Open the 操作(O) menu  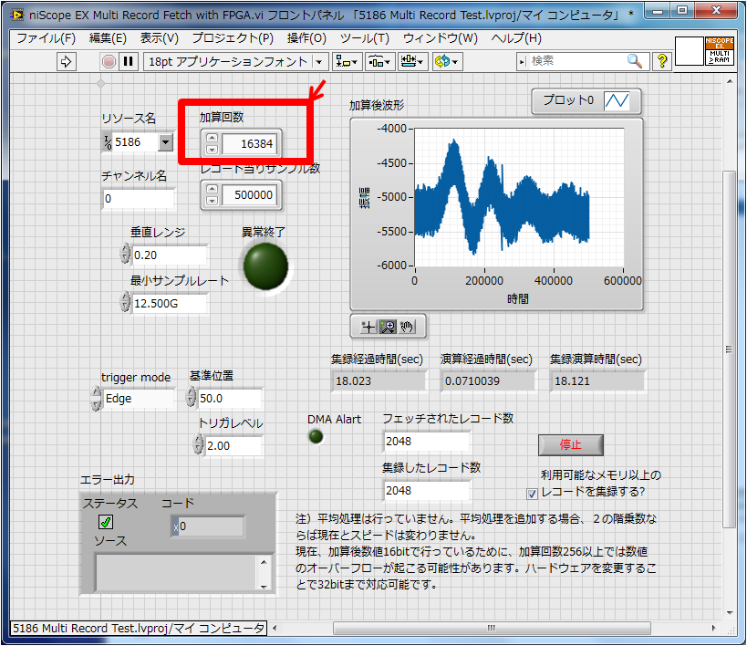pyautogui.click(x=306, y=38)
